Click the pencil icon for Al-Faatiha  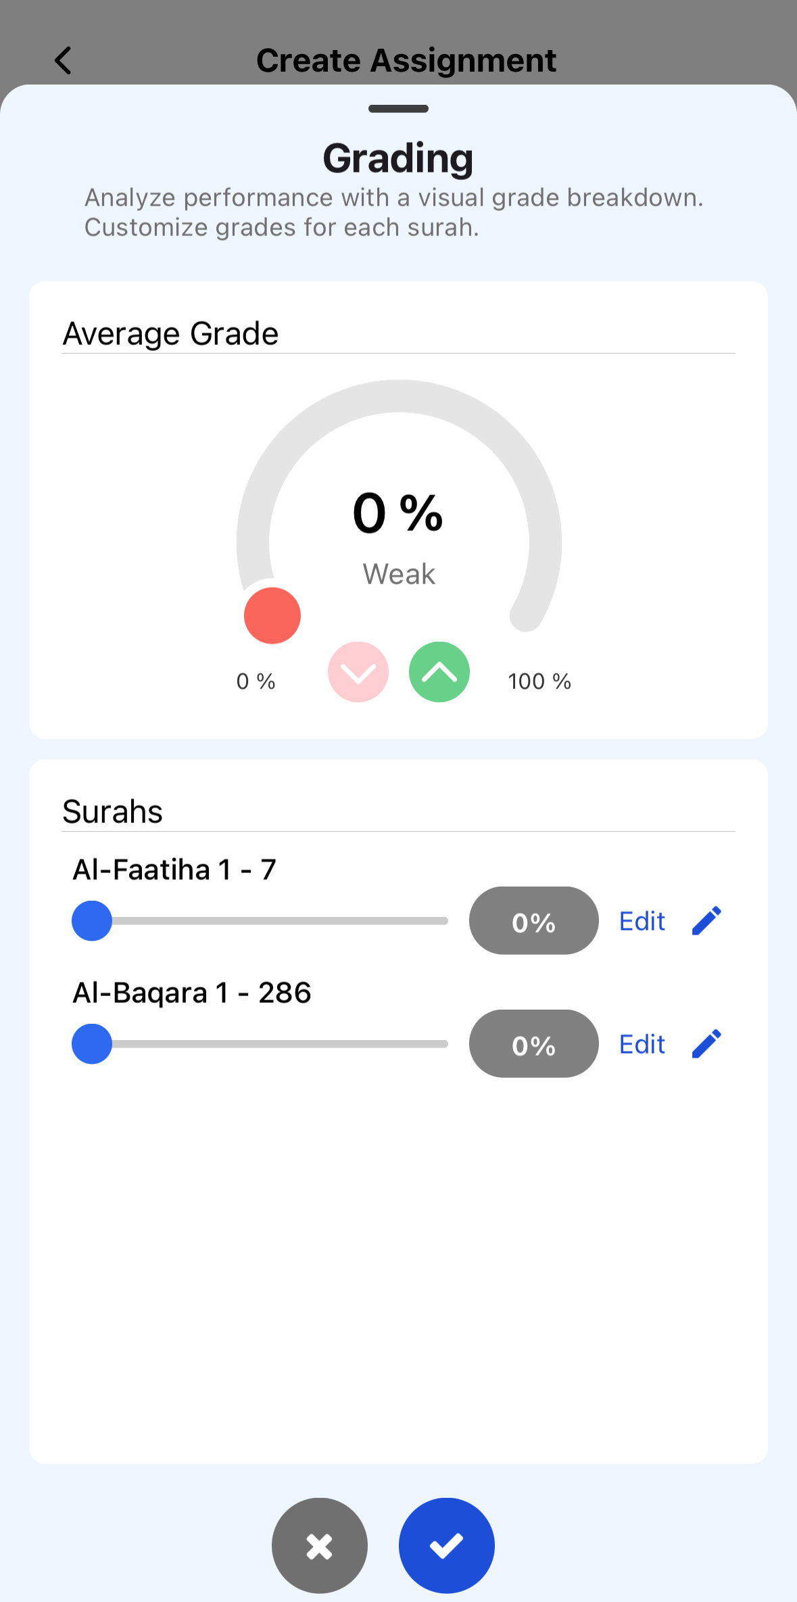tap(707, 921)
